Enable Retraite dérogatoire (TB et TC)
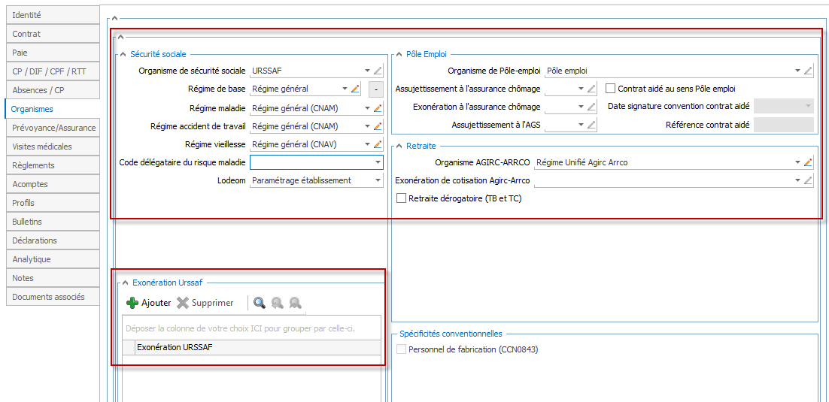Screen dimensions: 829x402 pos(401,198)
